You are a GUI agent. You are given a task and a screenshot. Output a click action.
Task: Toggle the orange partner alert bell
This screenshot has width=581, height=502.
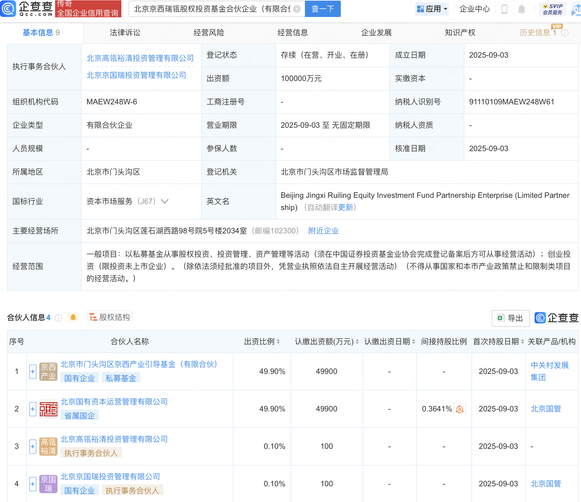point(73,317)
